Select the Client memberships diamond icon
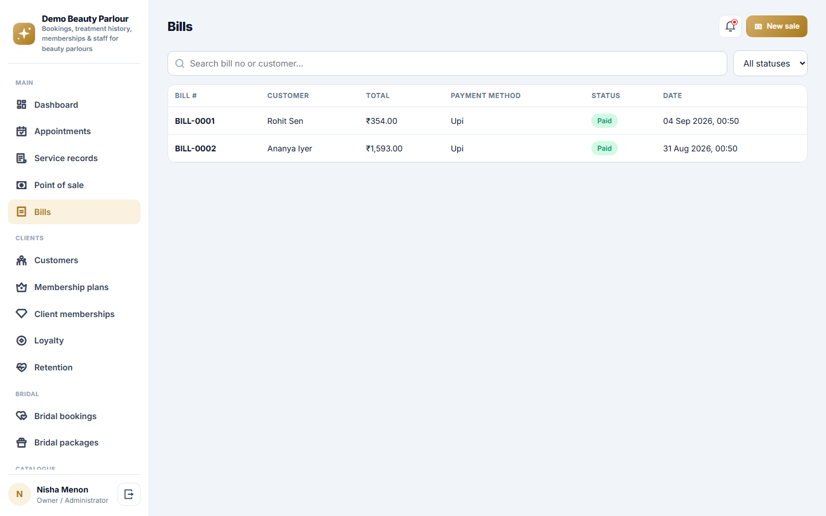This screenshot has height=516, width=826. [21, 314]
